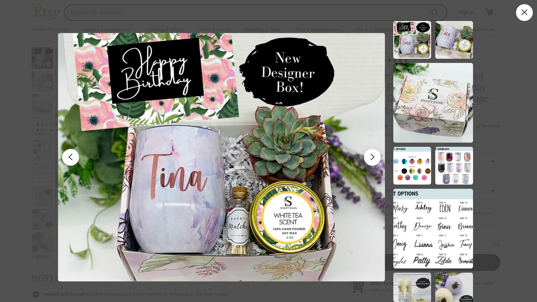The width and height of the screenshot is (537, 302).
Task: Open the Home Favorites category menu
Action: click(51, 30)
